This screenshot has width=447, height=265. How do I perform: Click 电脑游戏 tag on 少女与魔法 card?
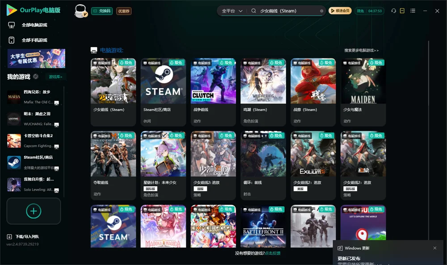[352, 63]
